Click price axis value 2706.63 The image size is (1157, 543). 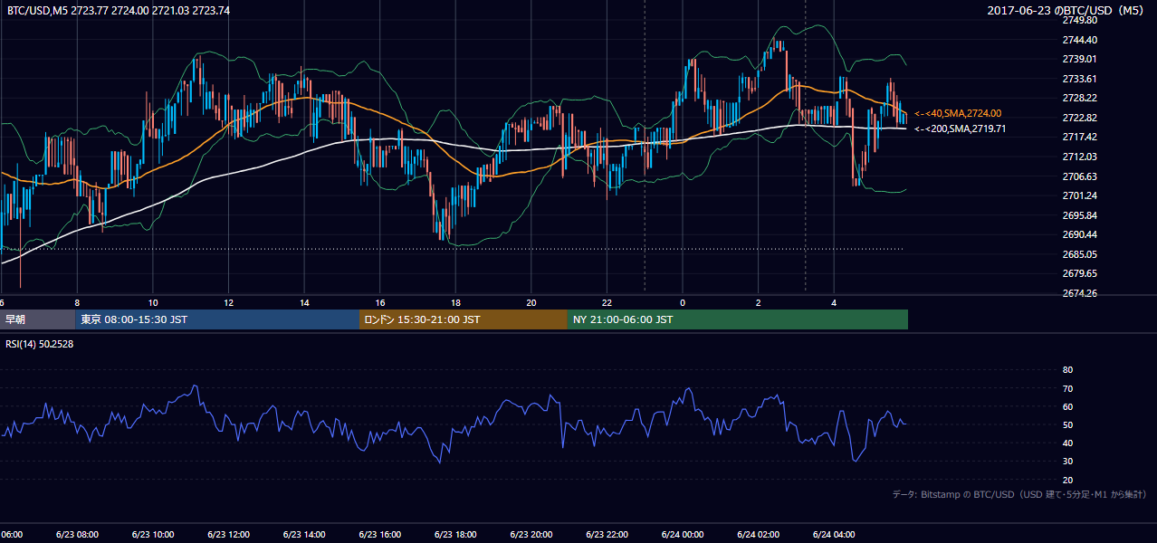[1079, 176]
